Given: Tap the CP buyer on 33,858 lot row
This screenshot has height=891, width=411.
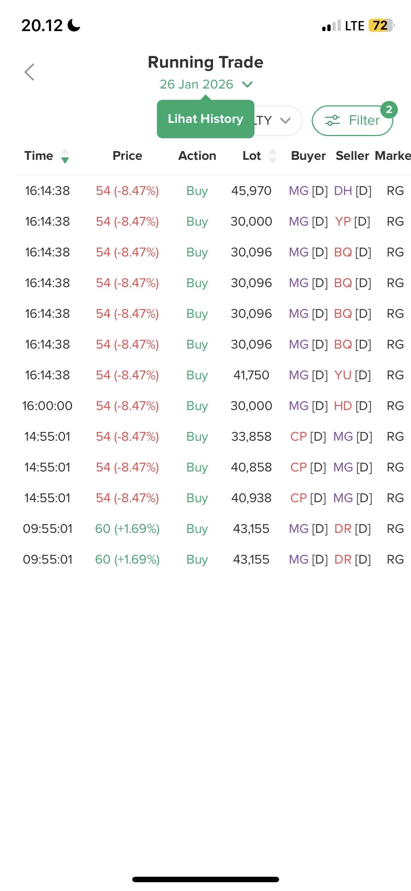Looking at the screenshot, I should pyautogui.click(x=298, y=437).
